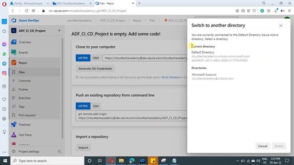Open the Pipelines section
The width and height of the screenshot is (294, 165).
pos(24,125)
